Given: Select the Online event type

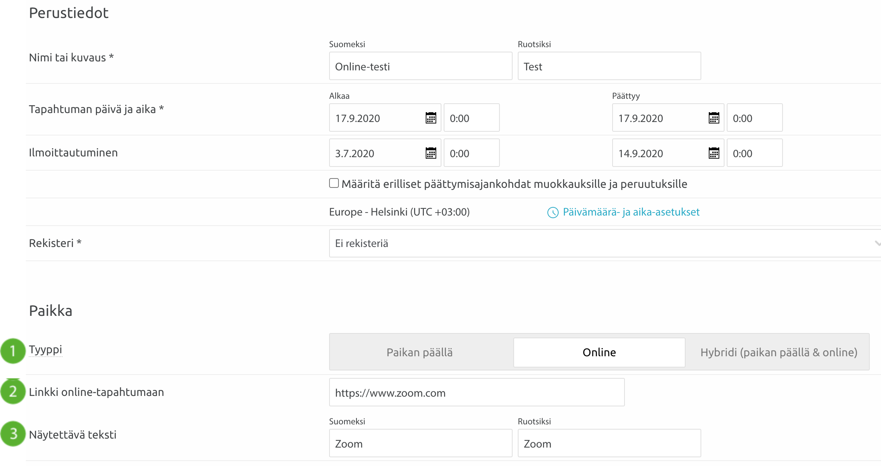Looking at the screenshot, I should coord(599,352).
